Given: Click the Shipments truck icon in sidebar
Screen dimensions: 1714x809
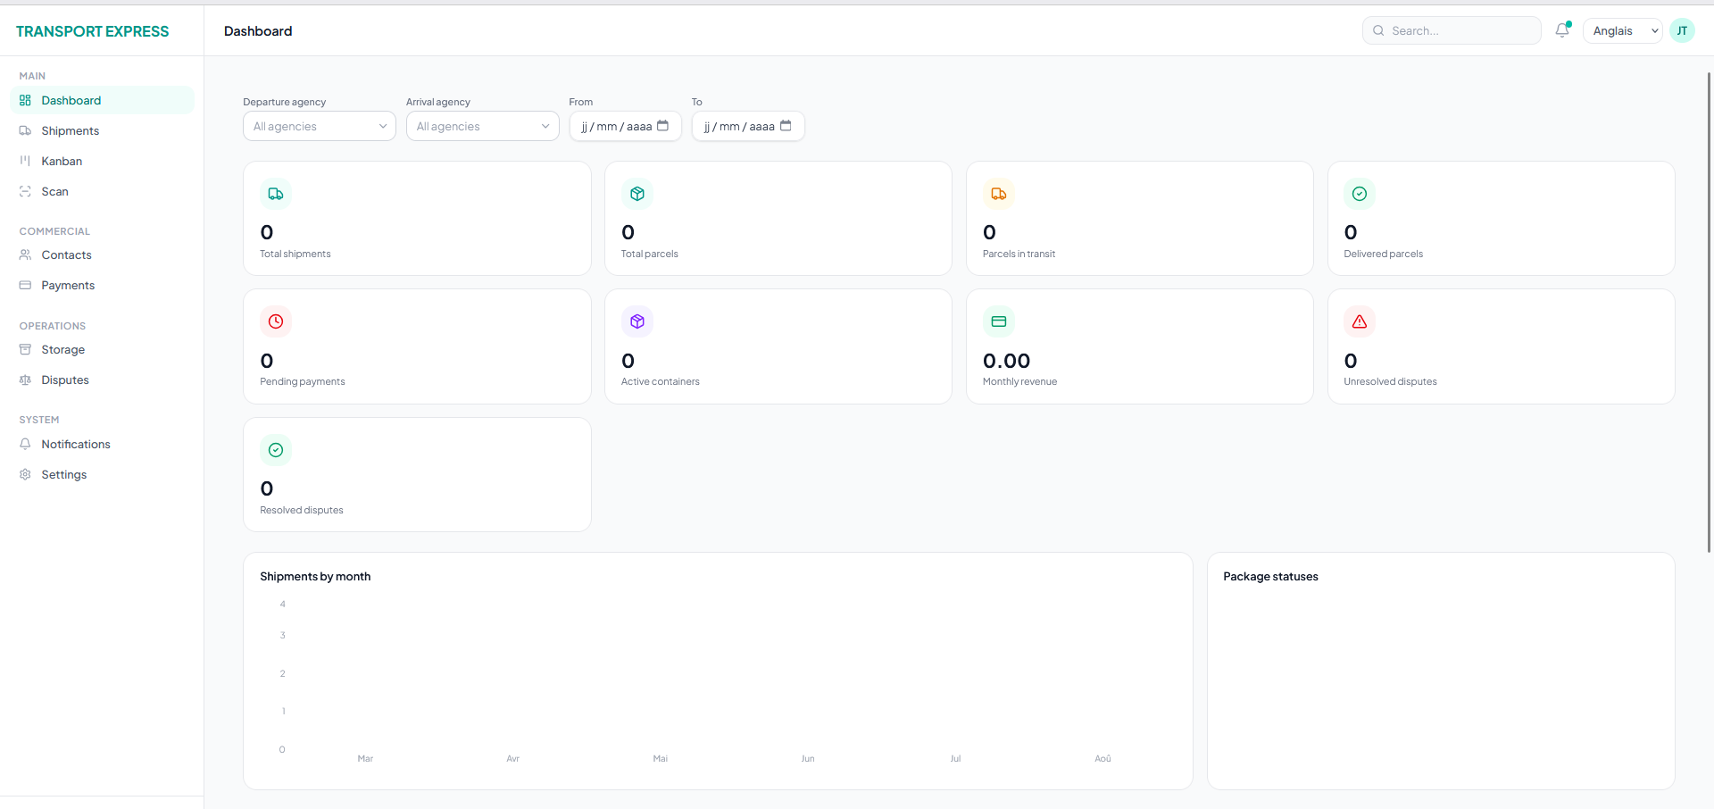Looking at the screenshot, I should coord(25,130).
